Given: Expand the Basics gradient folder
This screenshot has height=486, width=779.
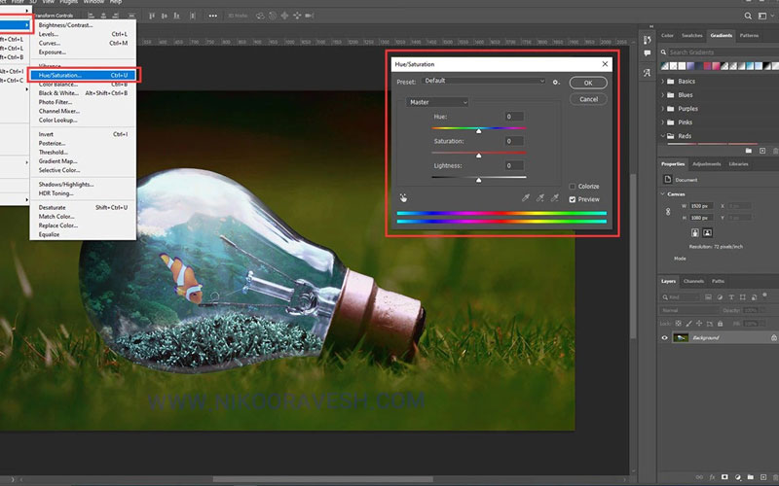Looking at the screenshot, I should click(663, 82).
